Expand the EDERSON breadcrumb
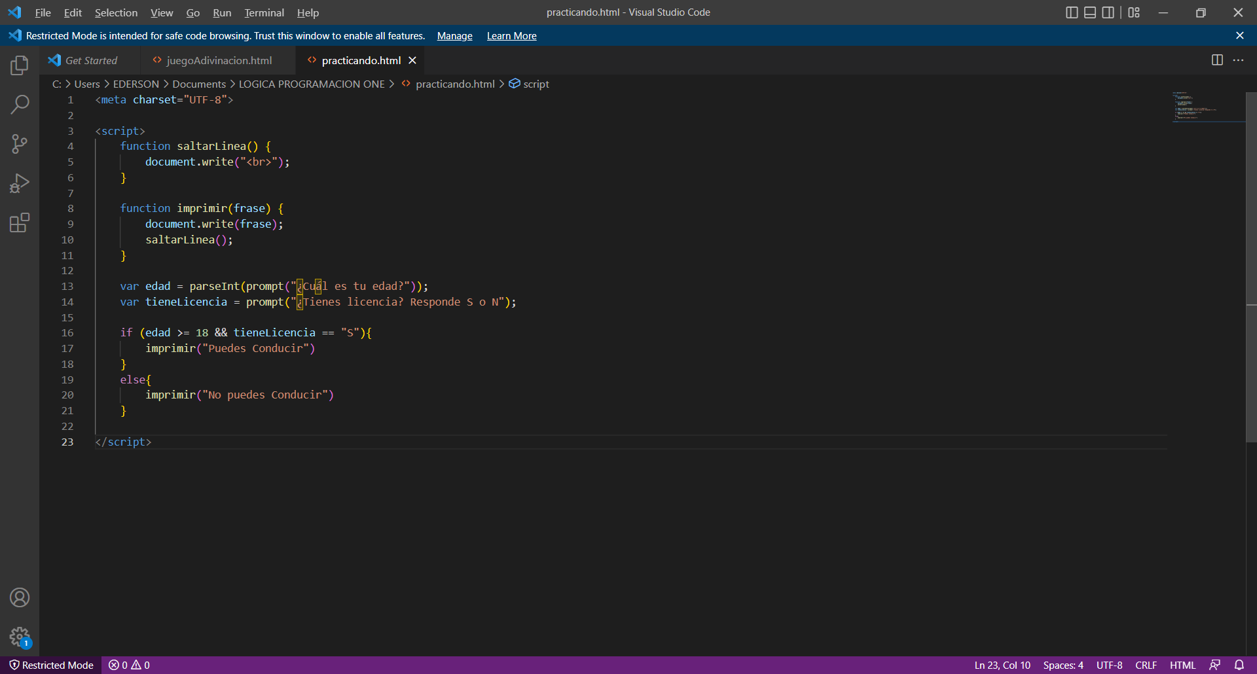 click(136, 84)
